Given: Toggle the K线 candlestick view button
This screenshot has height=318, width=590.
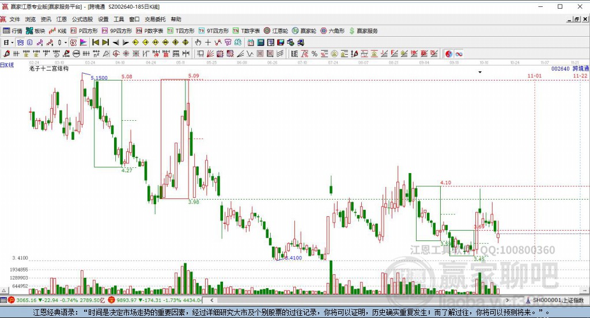Looking at the screenshot, I should (x=57, y=30).
